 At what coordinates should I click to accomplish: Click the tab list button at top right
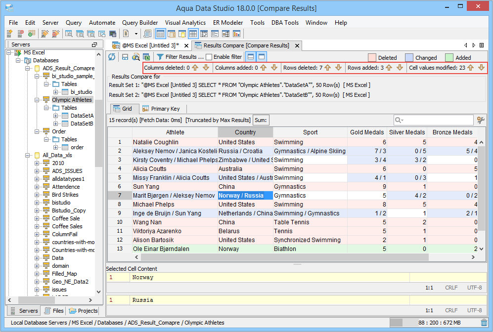481,45
